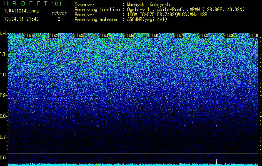This screenshot has width=262, height=166.
Task: Click the faint echo dot near 2144
Action: click(x=96, y=126)
